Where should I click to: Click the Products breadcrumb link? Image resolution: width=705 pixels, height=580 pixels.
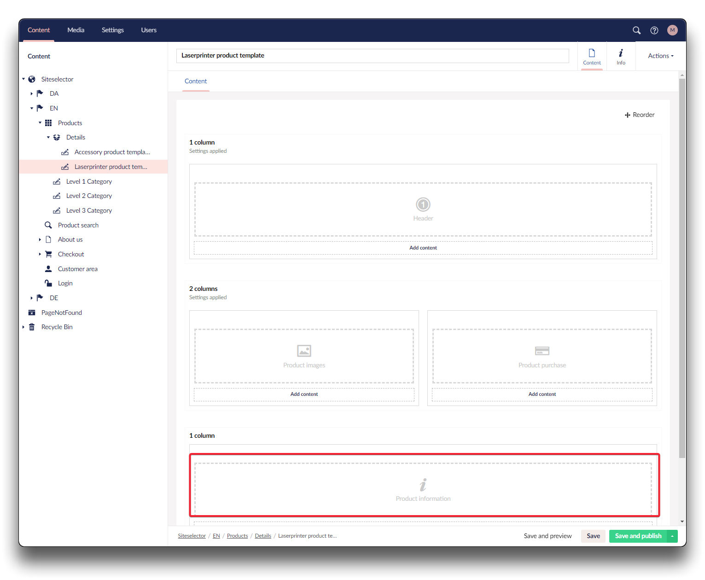coord(237,536)
